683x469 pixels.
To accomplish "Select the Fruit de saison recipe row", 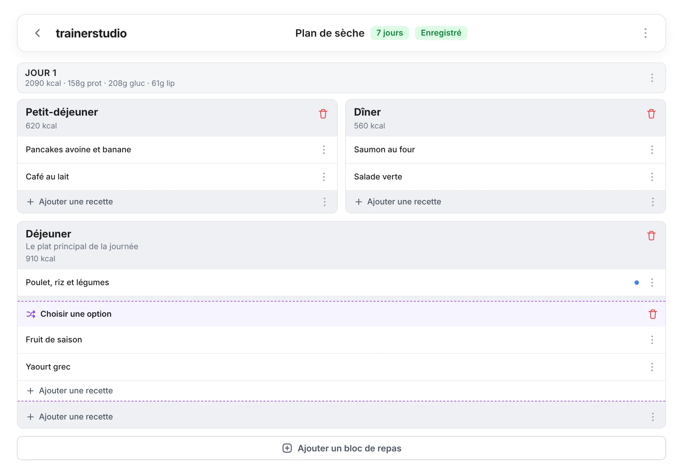I will [x=341, y=340].
